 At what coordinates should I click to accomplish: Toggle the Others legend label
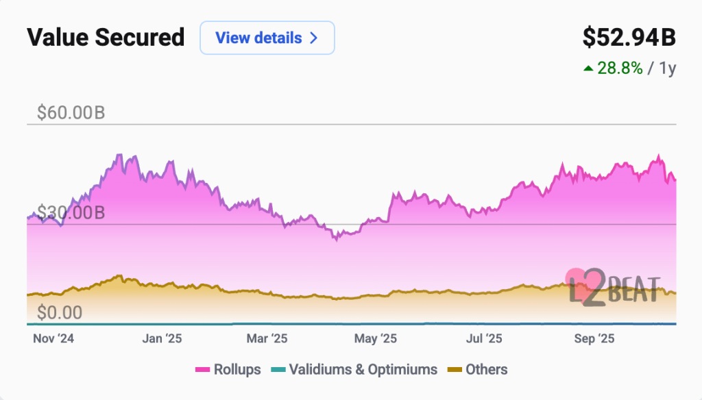[x=486, y=370]
